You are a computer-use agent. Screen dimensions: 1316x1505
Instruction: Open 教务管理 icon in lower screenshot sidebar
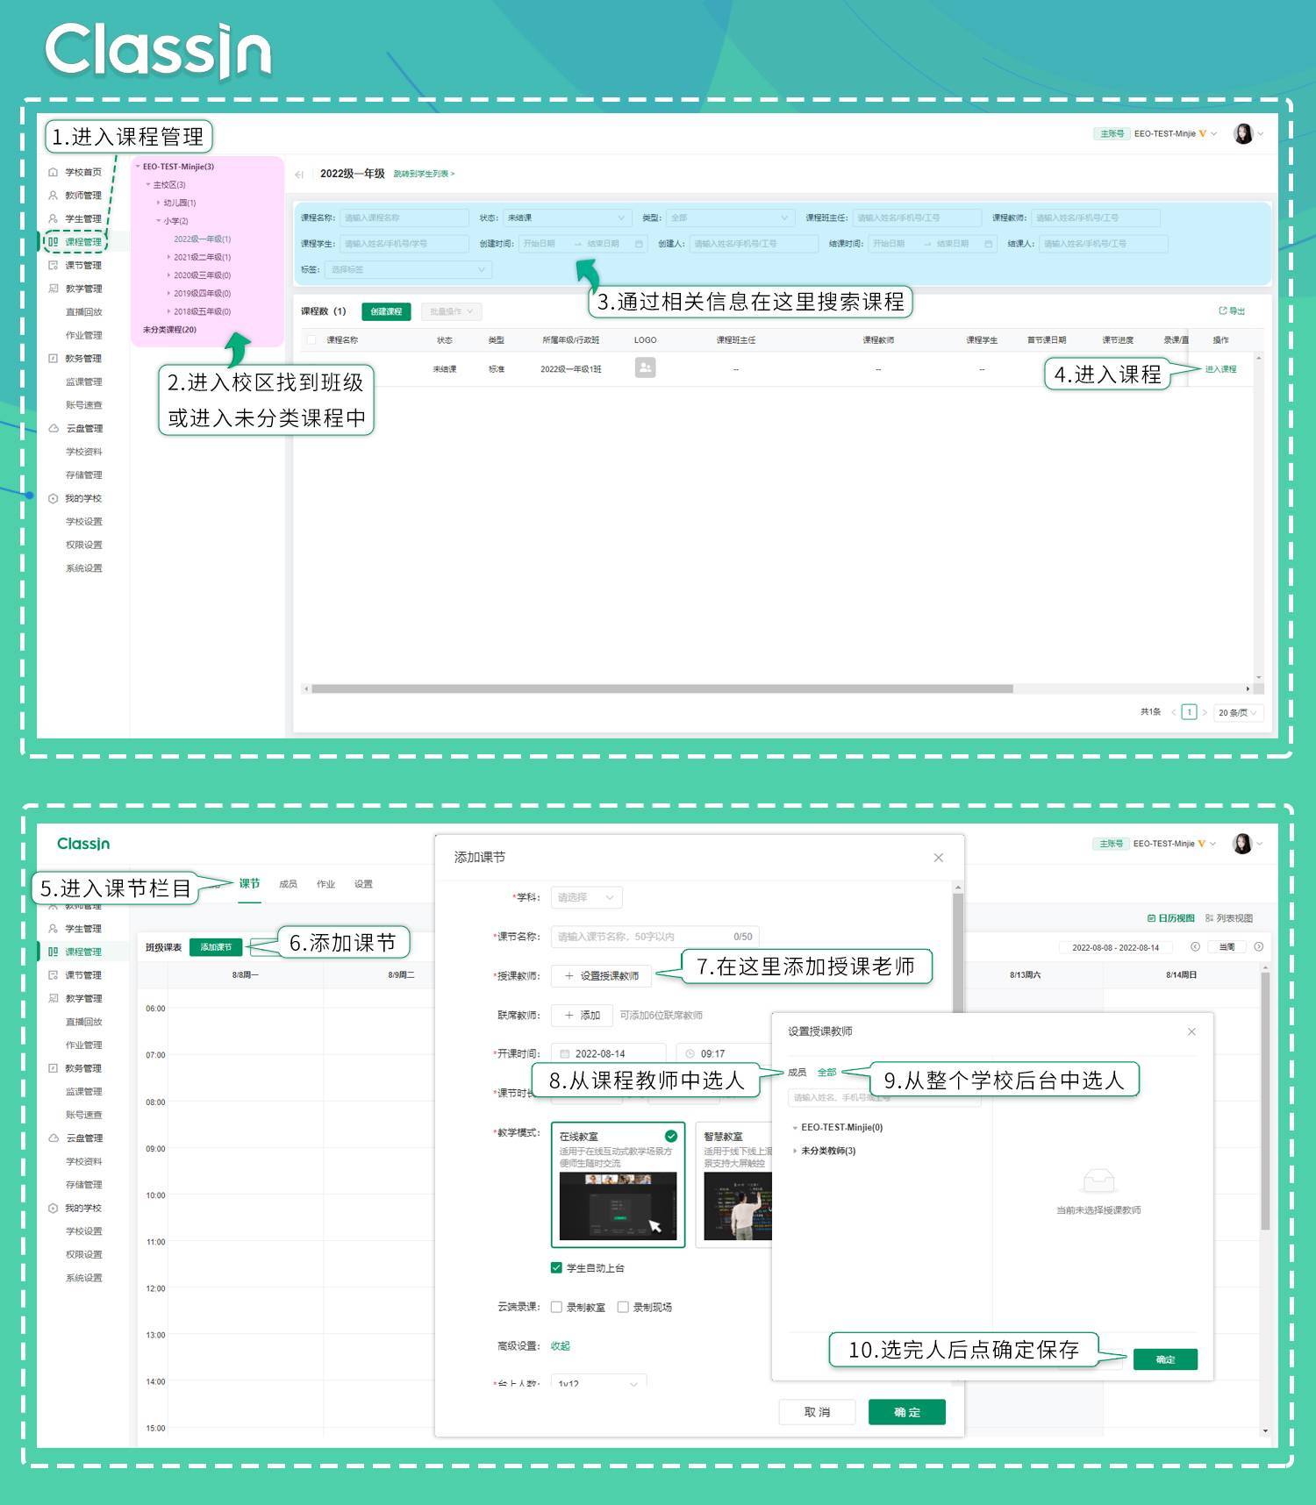click(53, 1068)
